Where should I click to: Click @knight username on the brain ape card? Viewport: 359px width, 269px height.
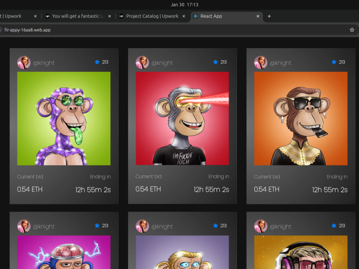point(44,226)
